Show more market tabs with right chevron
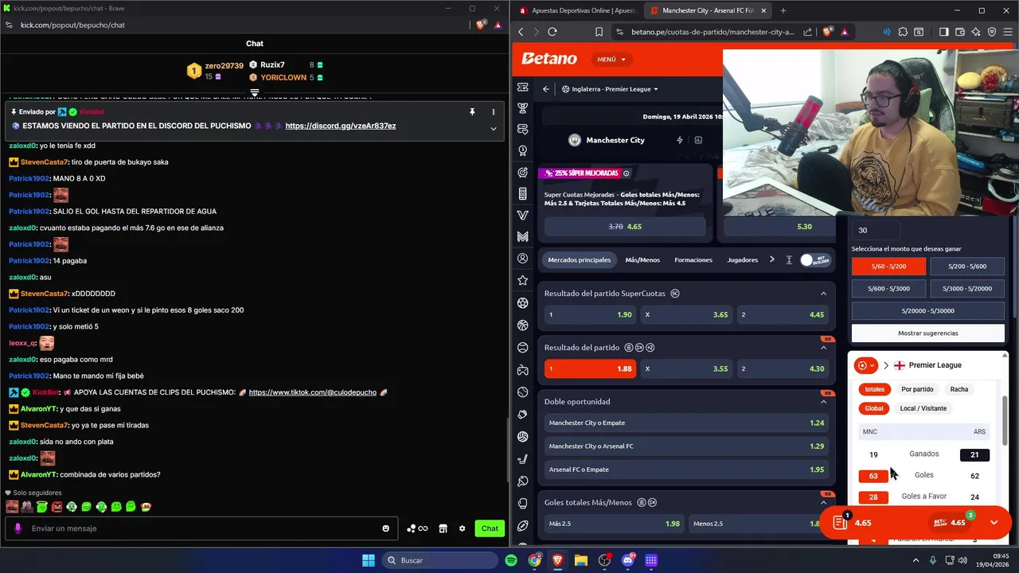 pyautogui.click(x=771, y=259)
